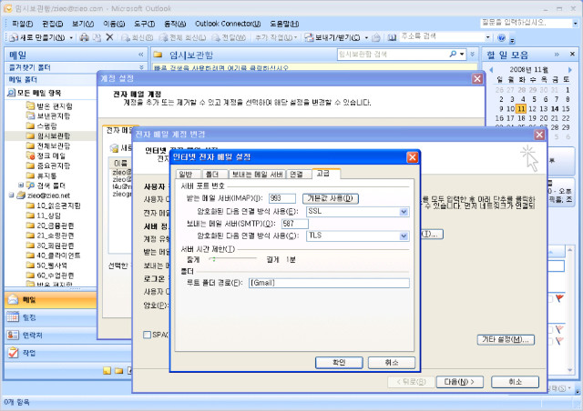Click the 임시보관함 search input box
The height and width of the screenshot is (411, 583).
pyautogui.click(x=393, y=55)
